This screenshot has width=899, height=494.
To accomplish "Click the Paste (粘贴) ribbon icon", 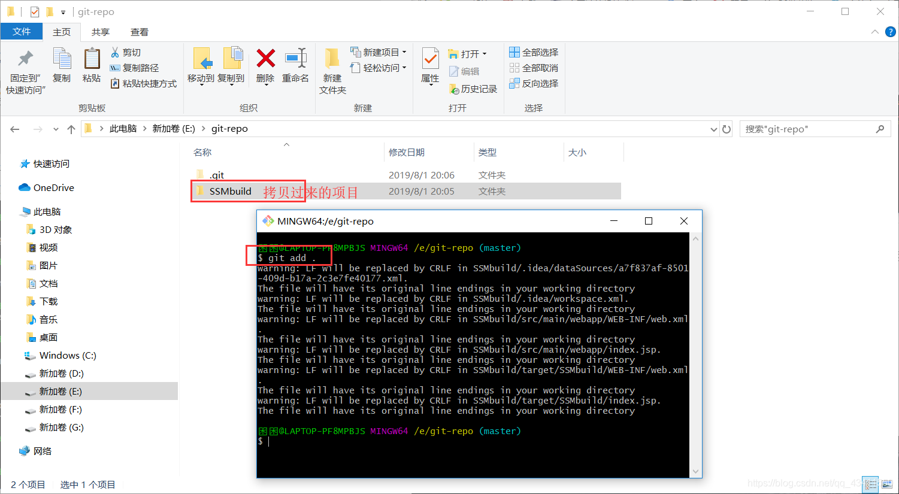I will (x=92, y=59).
